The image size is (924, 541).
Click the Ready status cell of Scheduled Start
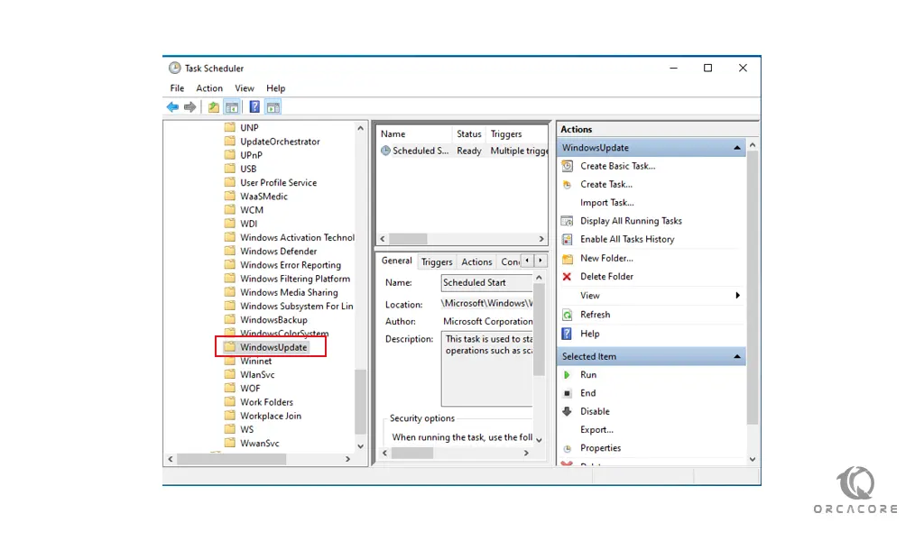[469, 151]
